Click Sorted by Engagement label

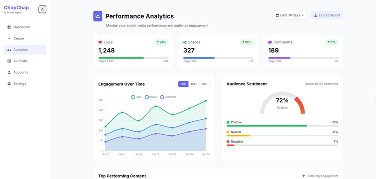(323, 176)
